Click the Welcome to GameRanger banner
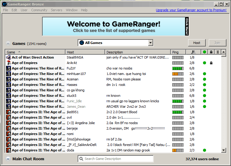The width and height of the screenshot is (231, 166). point(116,26)
